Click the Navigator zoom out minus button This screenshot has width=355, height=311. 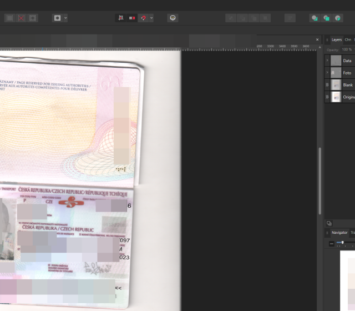pyautogui.click(x=332, y=244)
